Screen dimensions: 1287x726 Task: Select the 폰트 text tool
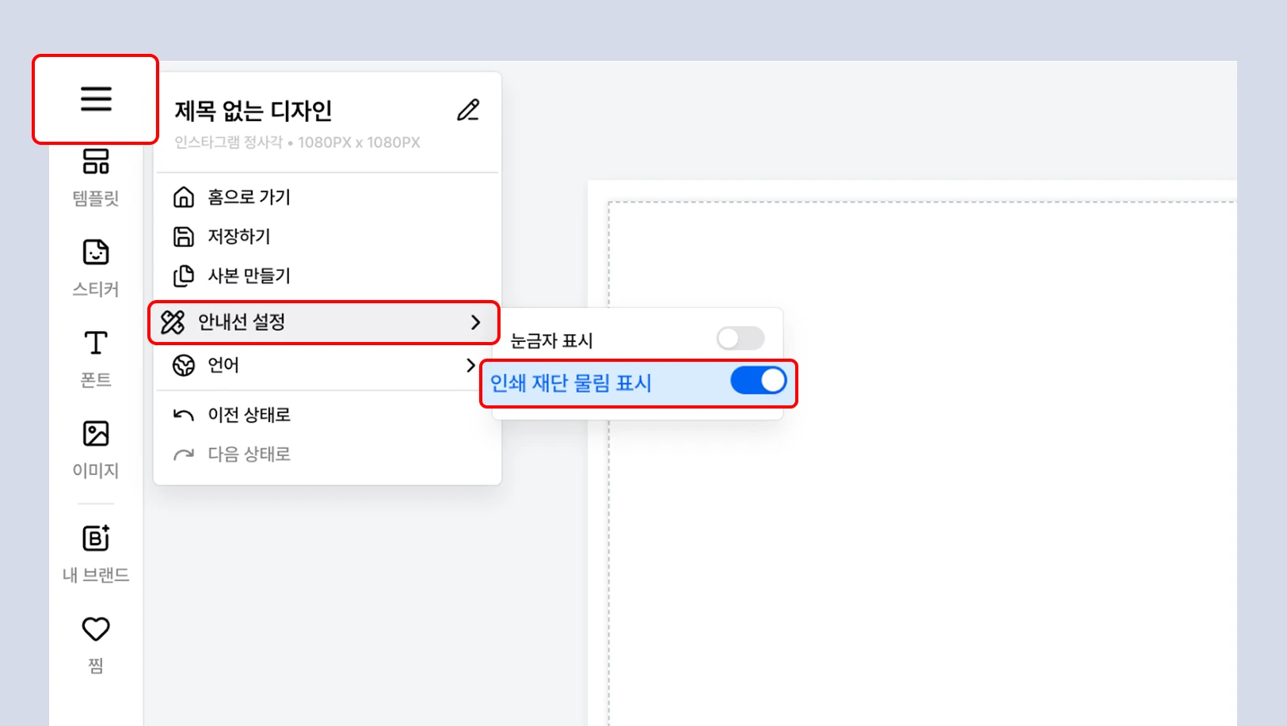coord(96,359)
